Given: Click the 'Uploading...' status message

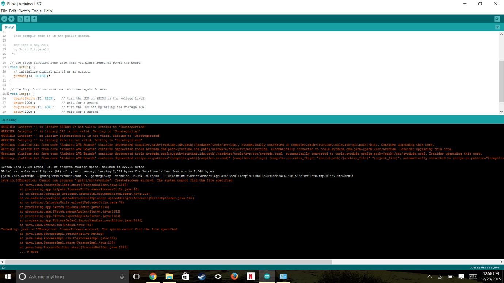Looking at the screenshot, I should 10,120.
